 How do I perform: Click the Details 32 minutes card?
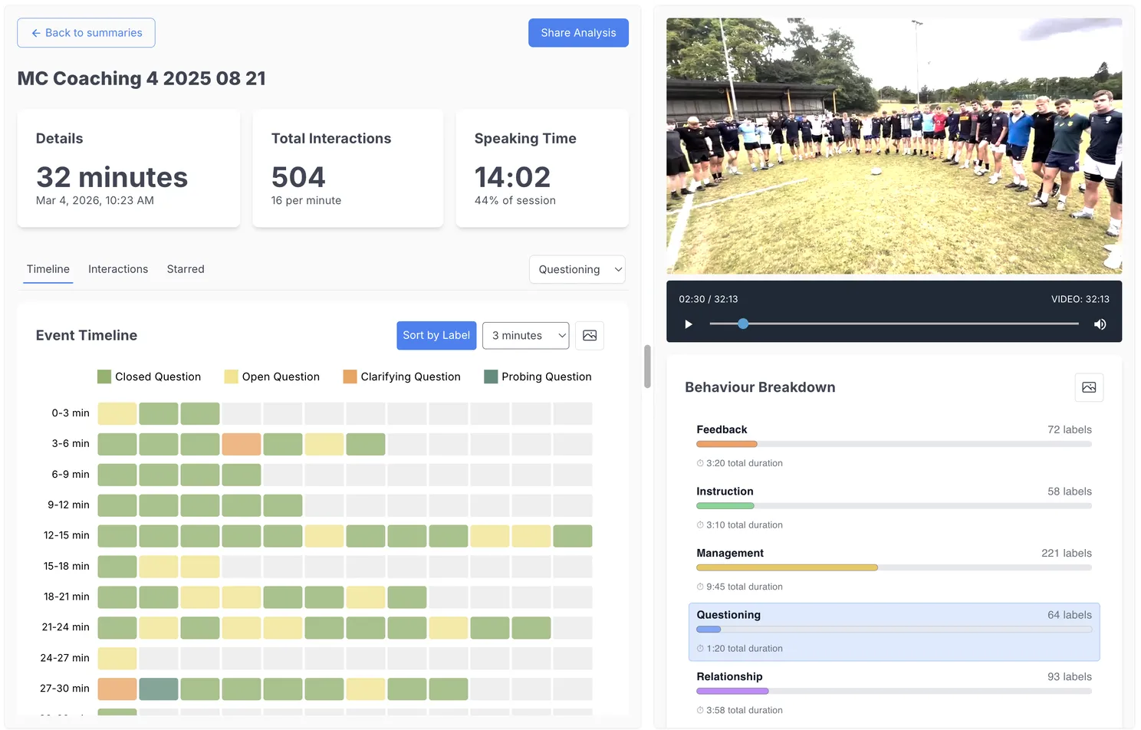pos(129,168)
